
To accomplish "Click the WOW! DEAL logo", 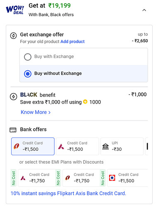I will coord(15,10).
